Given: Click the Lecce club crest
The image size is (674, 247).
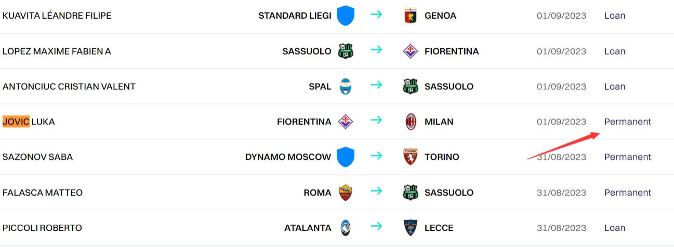Looking at the screenshot, I should (411, 228).
